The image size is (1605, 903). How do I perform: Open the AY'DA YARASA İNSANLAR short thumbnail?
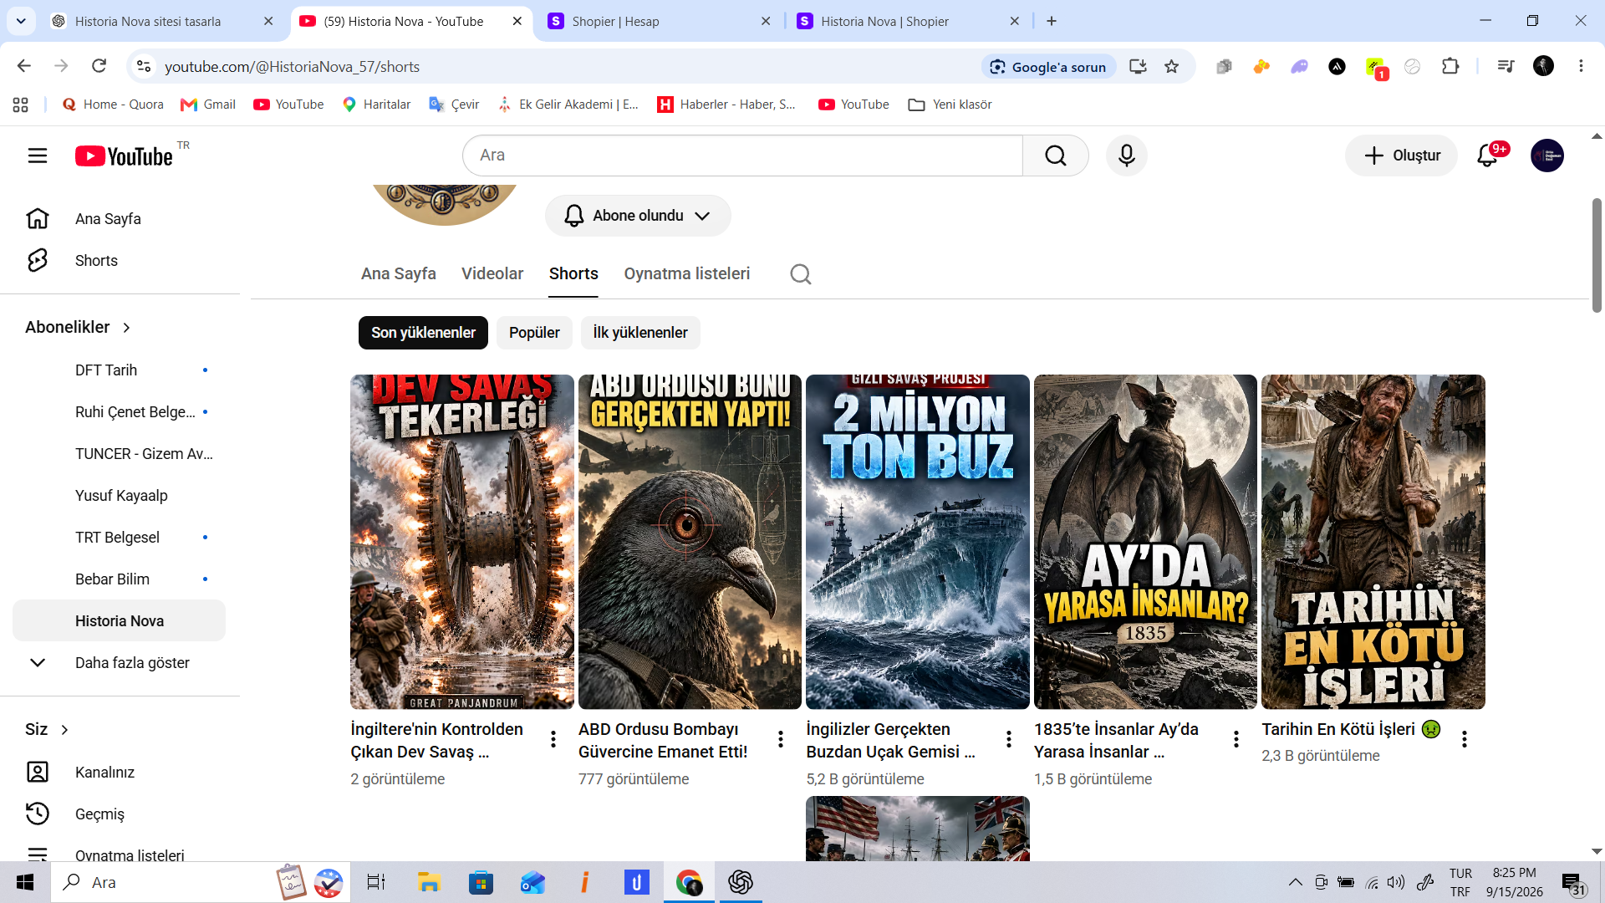(1145, 542)
